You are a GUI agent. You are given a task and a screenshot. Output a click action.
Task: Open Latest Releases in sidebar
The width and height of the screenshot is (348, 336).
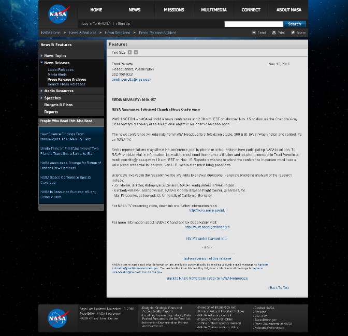point(61,70)
